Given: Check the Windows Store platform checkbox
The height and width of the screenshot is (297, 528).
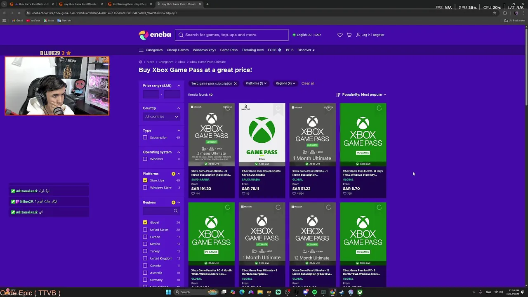Looking at the screenshot, I should tap(145, 188).
